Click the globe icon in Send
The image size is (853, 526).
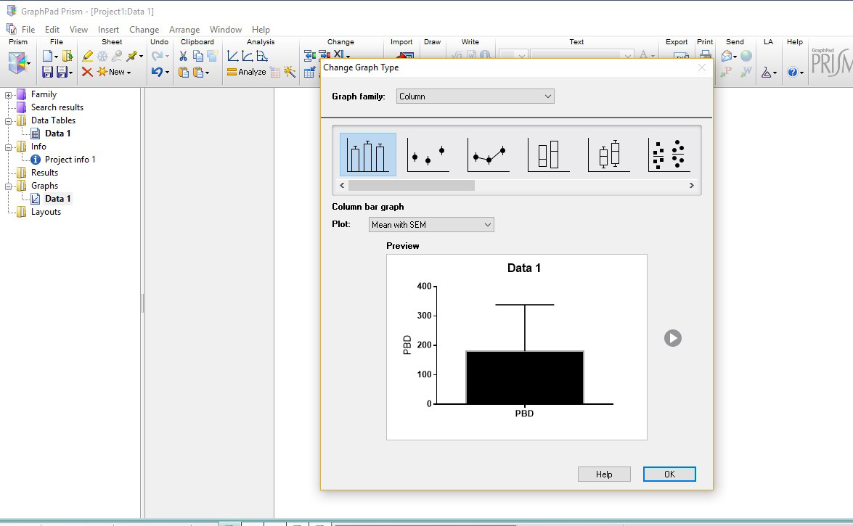coord(746,56)
